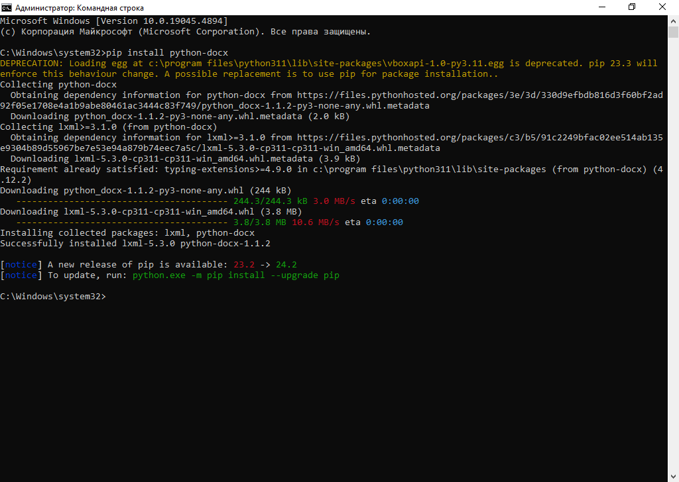Click the empty scrollbar track below thumb
The width and height of the screenshot is (679, 482).
coord(673,265)
